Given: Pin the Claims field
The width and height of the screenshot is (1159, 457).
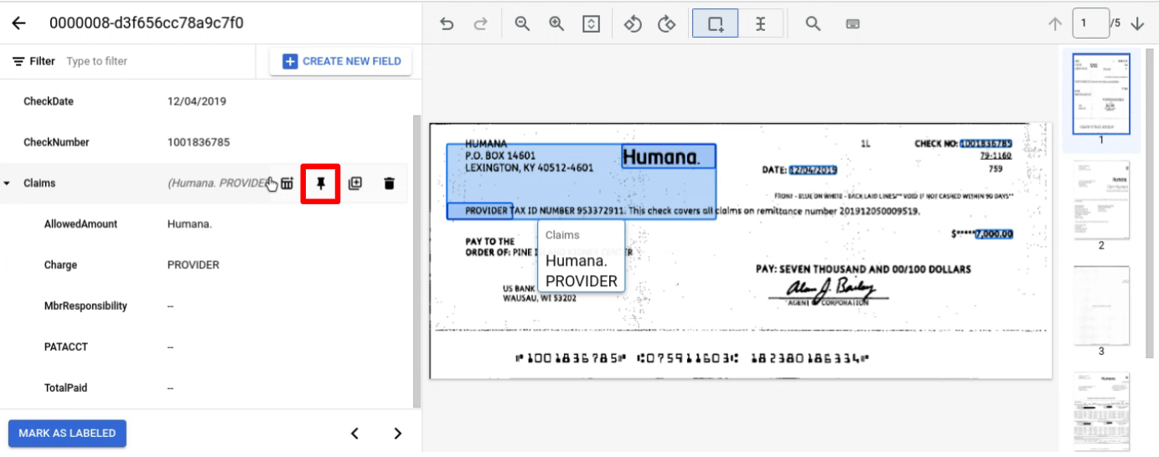Looking at the screenshot, I should (x=320, y=183).
